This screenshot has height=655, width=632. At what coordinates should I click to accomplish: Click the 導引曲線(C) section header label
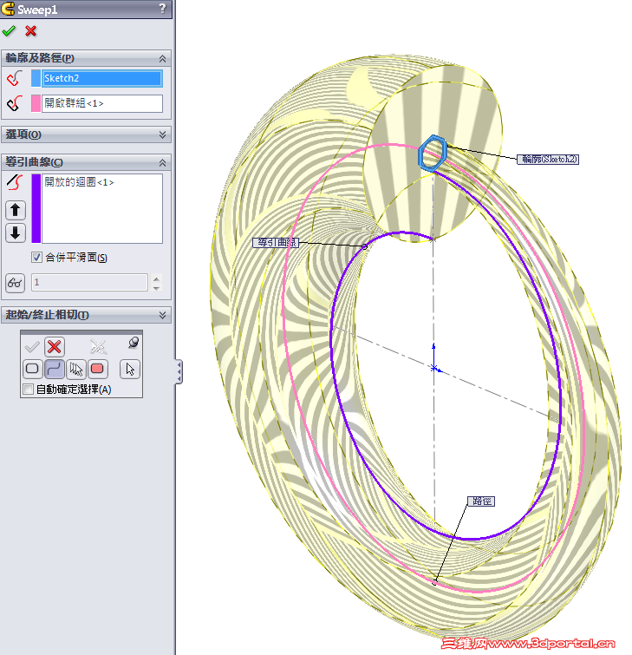(x=34, y=162)
